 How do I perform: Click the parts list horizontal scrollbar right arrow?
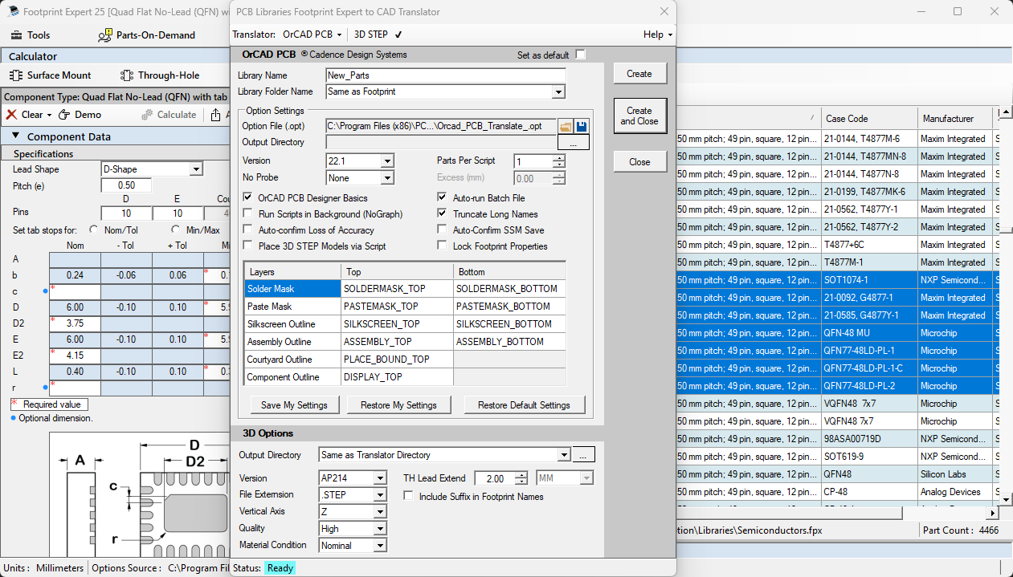[x=992, y=513]
